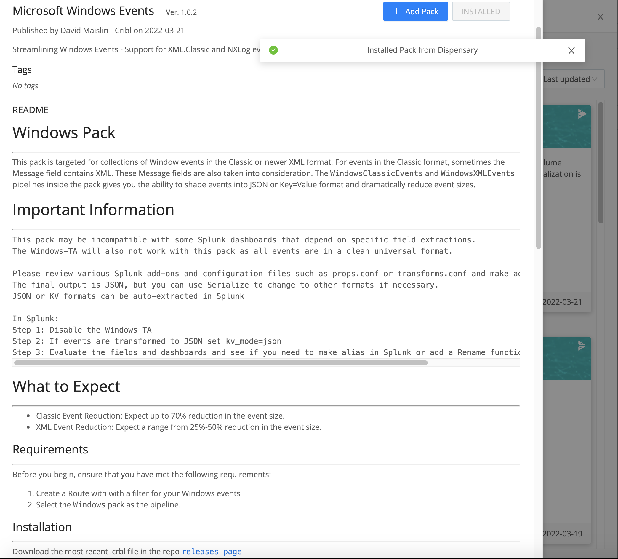The height and width of the screenshot is (559, 618).
Task: Click the Cribl logo on the 2022-03-19 pack thumbnail
Action: 582,345
